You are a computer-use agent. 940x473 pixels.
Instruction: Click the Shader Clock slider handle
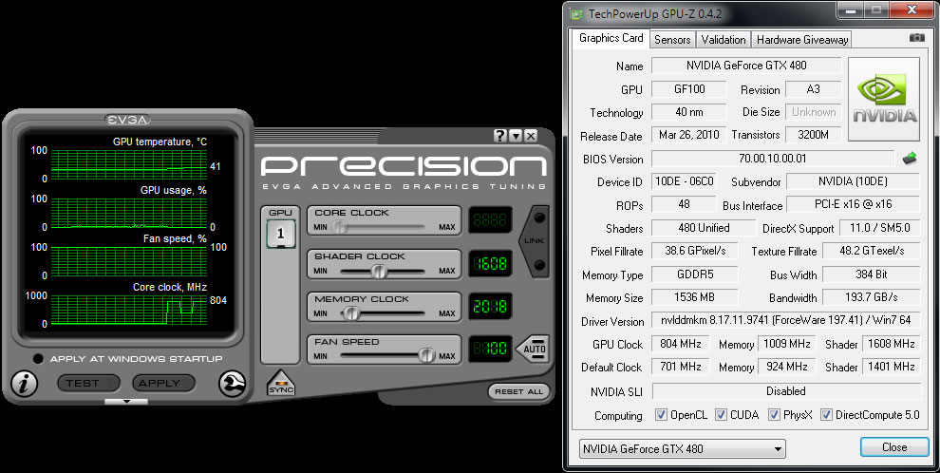click(x=378, y=271)
